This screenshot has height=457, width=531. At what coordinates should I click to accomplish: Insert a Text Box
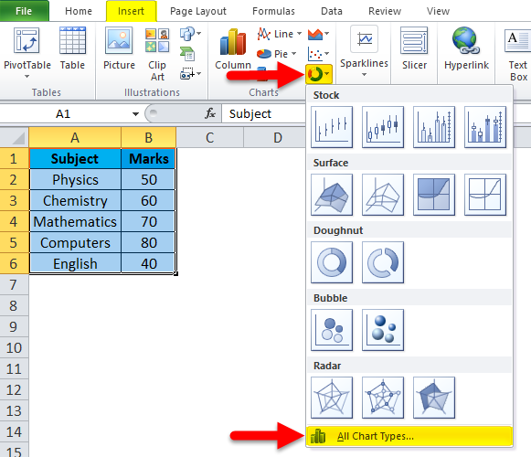tap(517, 54)
